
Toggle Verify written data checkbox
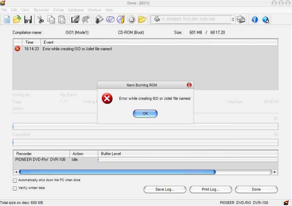(x=15, y=188)
